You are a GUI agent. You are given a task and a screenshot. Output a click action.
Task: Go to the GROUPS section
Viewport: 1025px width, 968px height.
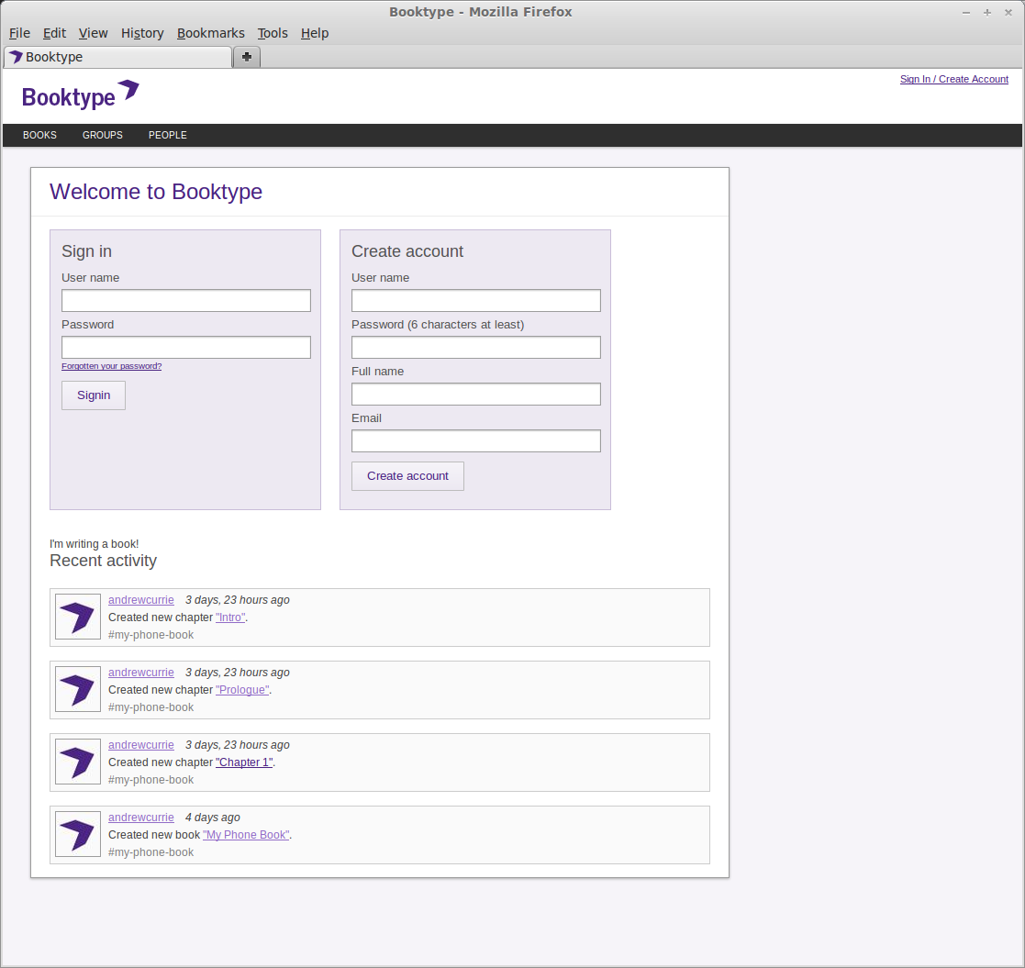103,135
